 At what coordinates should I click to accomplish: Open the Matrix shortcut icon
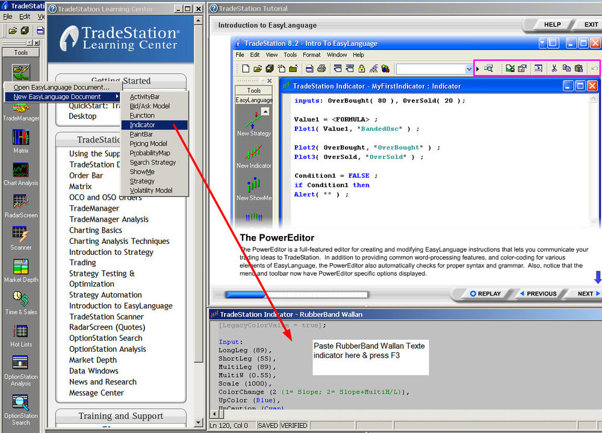point(20,137)
